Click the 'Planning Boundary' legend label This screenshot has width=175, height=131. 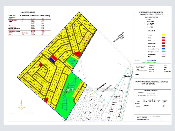coord(152,55)
